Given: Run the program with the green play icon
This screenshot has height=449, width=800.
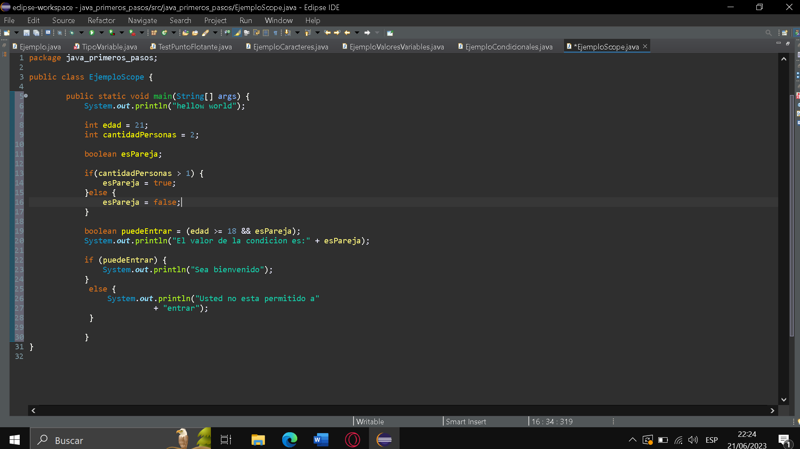Looking at the screenshot, I should click(x=92, y=33).
